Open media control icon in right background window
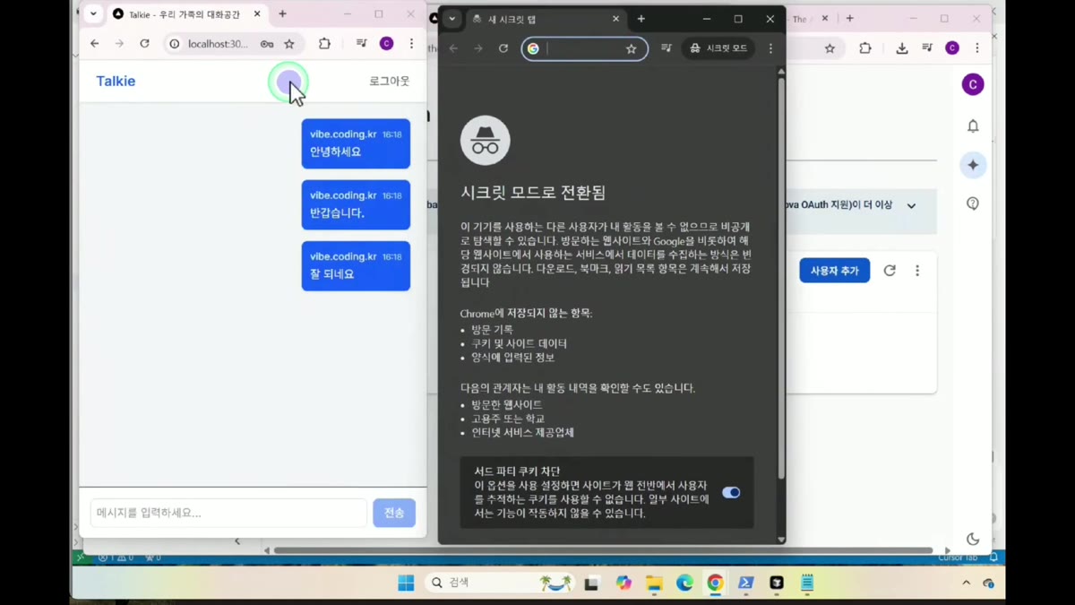This screenshot has width=1075, height=605. 927,48
